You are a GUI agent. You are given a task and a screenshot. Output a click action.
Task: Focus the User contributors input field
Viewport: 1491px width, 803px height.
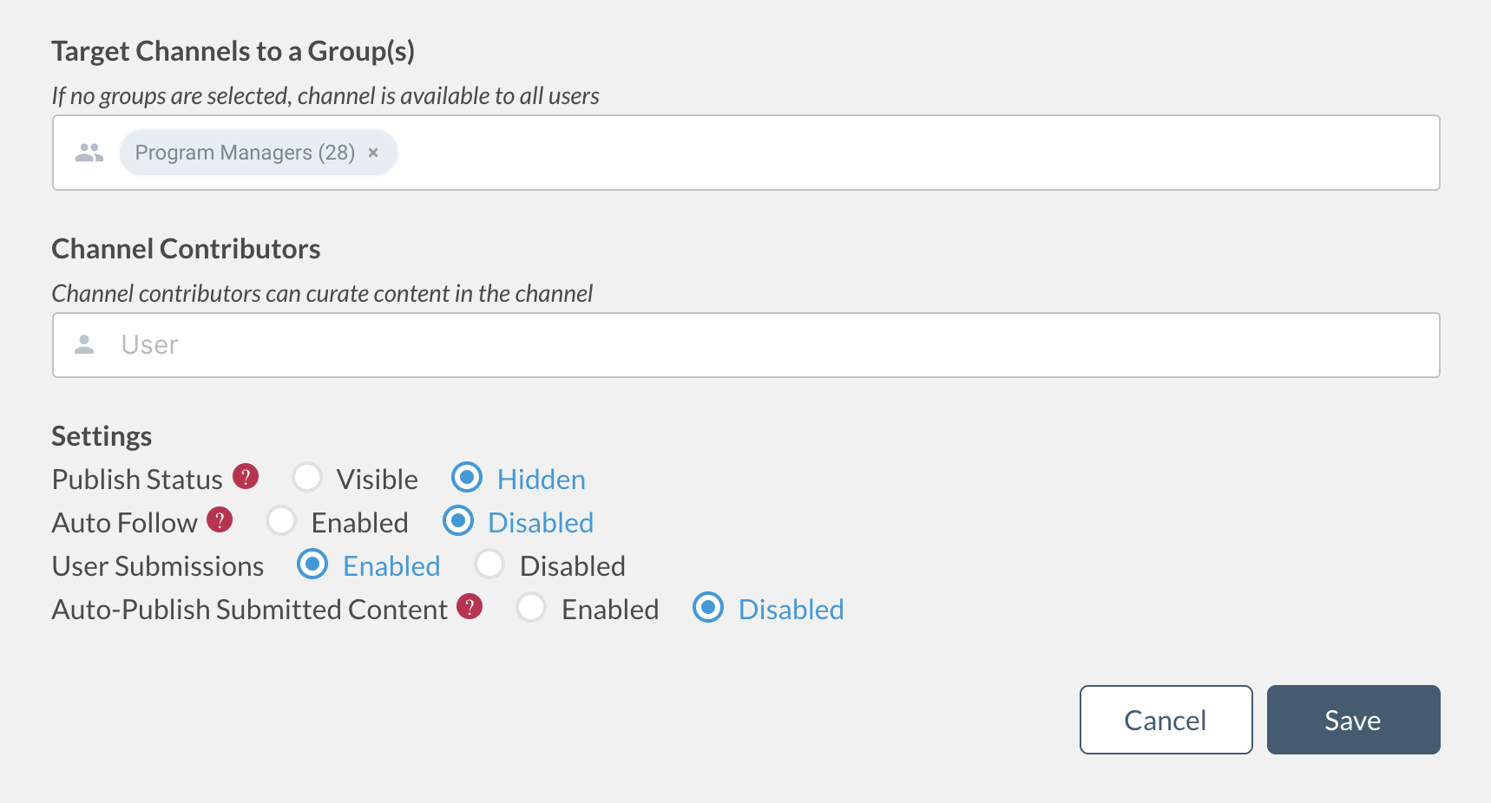click(746, 345)
